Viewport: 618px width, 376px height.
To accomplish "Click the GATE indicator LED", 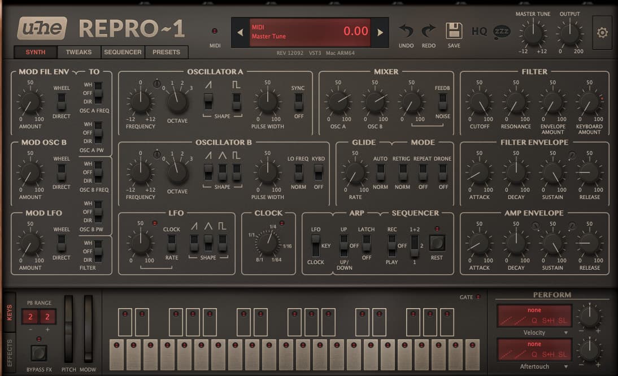I will (x=478, y=297).
